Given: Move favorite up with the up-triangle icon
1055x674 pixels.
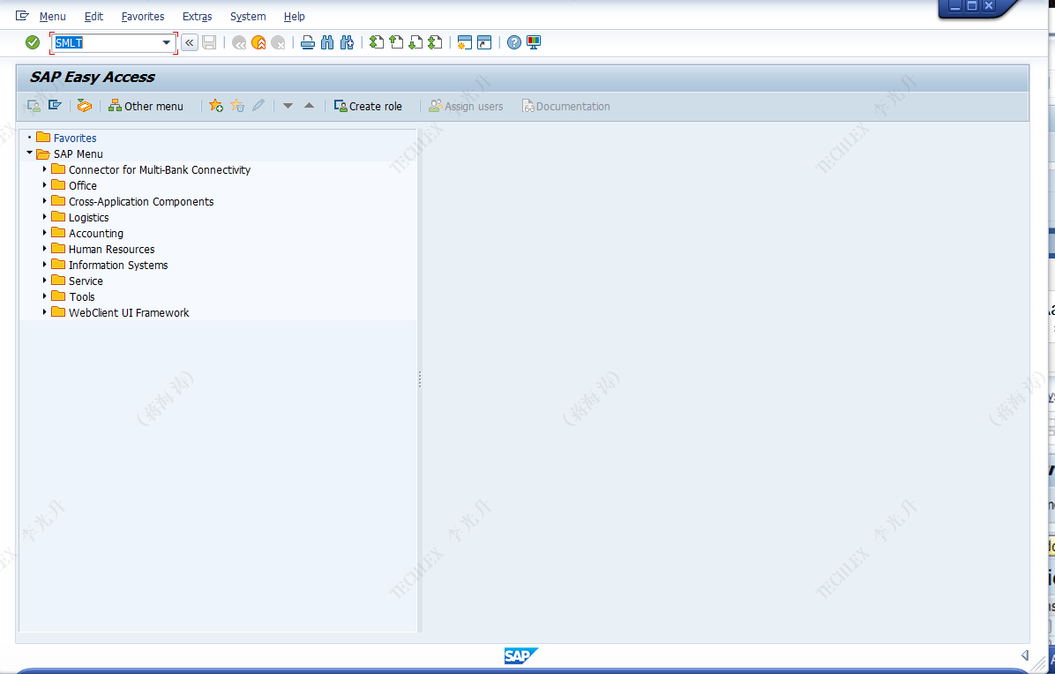Looking at the screenshot, I should pos(310,106).
